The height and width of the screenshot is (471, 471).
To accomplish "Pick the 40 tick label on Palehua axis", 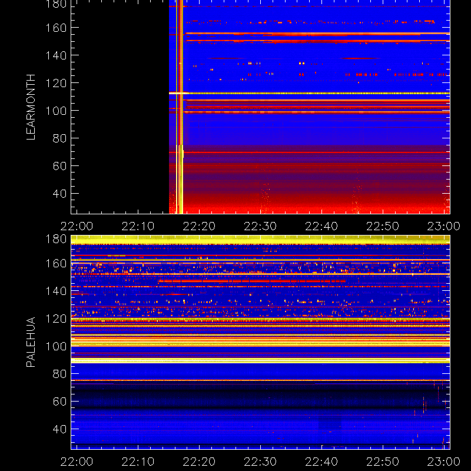I will tap(59, 429).
